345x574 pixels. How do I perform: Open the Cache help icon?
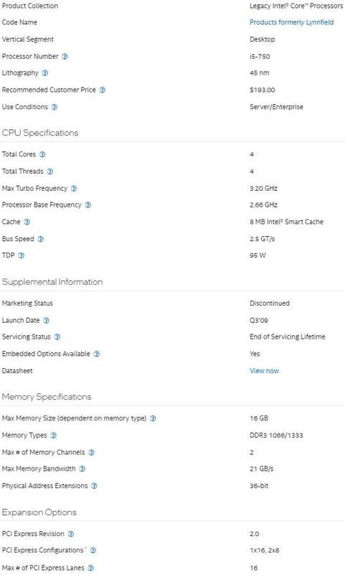(x=27, y=222)
